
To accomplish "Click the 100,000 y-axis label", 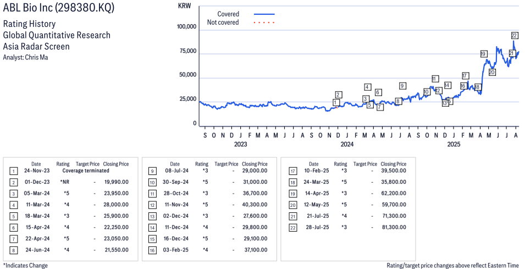I will tap(186, 27).
